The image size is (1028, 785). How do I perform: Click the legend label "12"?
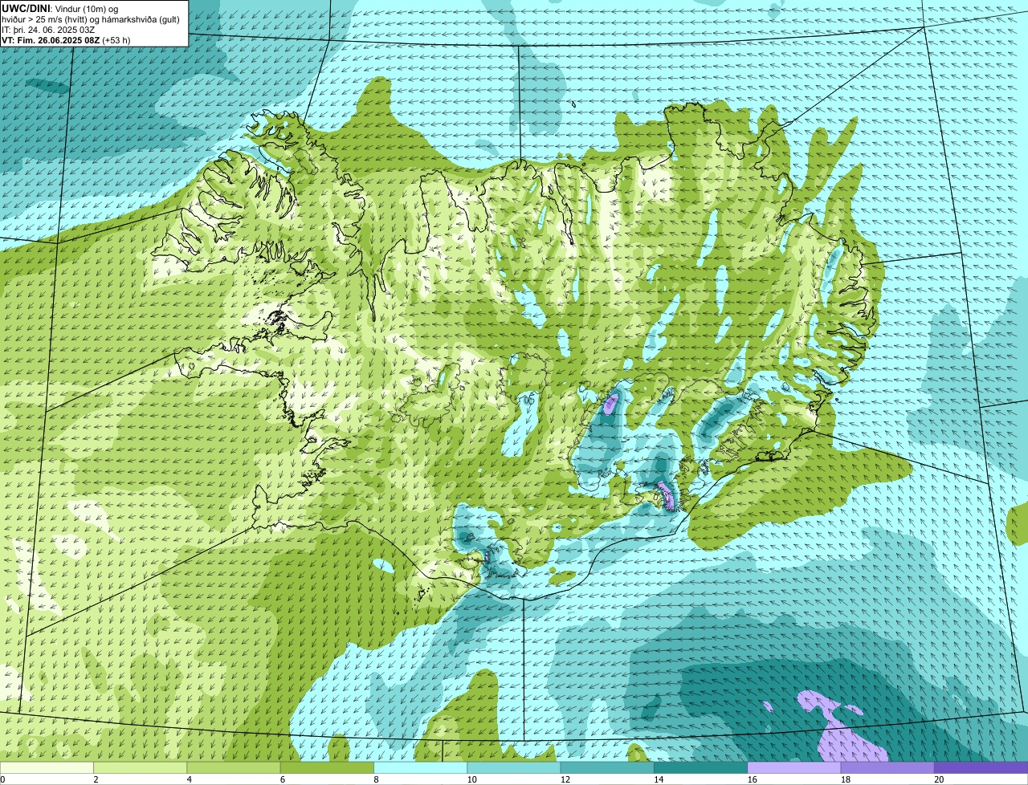click(x=565, y=779)
